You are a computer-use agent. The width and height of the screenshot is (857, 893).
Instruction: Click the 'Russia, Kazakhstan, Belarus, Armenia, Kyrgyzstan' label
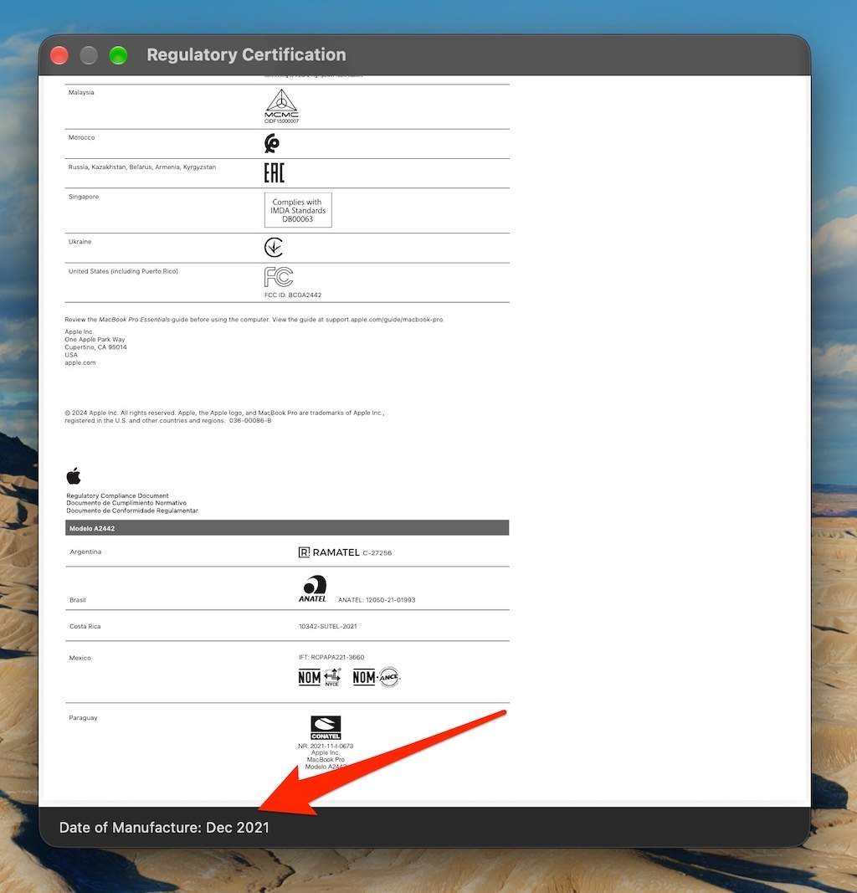142,167
